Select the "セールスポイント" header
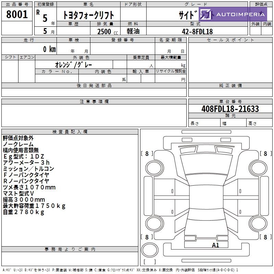This screenshot has height=274, width=274. pyautogui.click(x=230, y=40)
